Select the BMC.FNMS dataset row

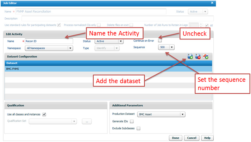tap(106, 69)
